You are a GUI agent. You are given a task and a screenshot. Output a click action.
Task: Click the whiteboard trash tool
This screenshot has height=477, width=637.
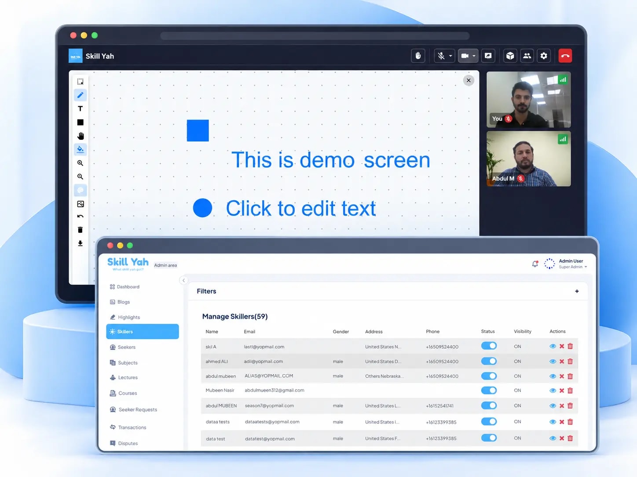(80, 230)
